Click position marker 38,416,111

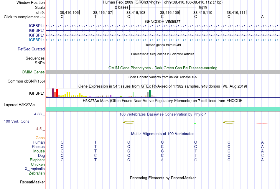pos(236,12)
